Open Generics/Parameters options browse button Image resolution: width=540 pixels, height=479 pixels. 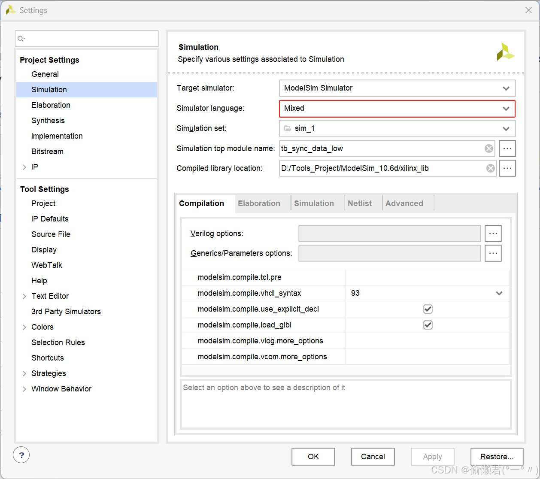click(x=493, y=253)
